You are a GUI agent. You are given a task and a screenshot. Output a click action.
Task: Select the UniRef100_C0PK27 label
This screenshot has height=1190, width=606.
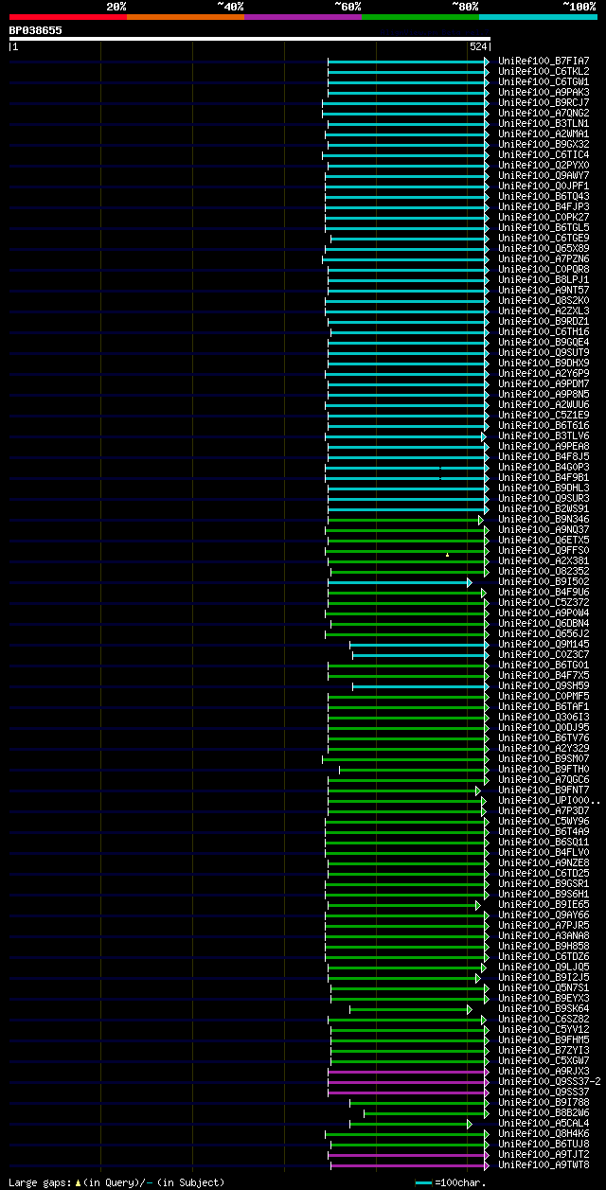click(x=544, y=217)
